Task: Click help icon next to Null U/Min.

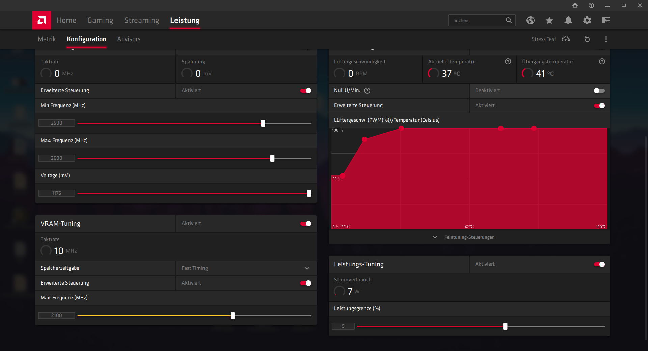Action: (x=367, y=91)
